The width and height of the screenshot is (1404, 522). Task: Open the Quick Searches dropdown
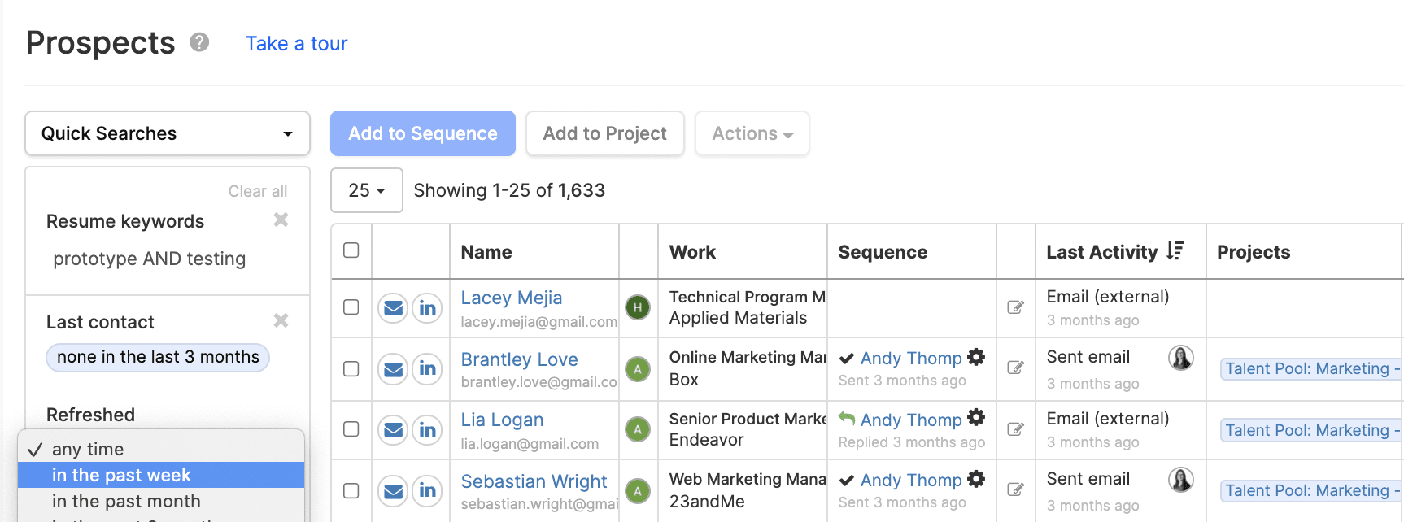pos(168,133)
